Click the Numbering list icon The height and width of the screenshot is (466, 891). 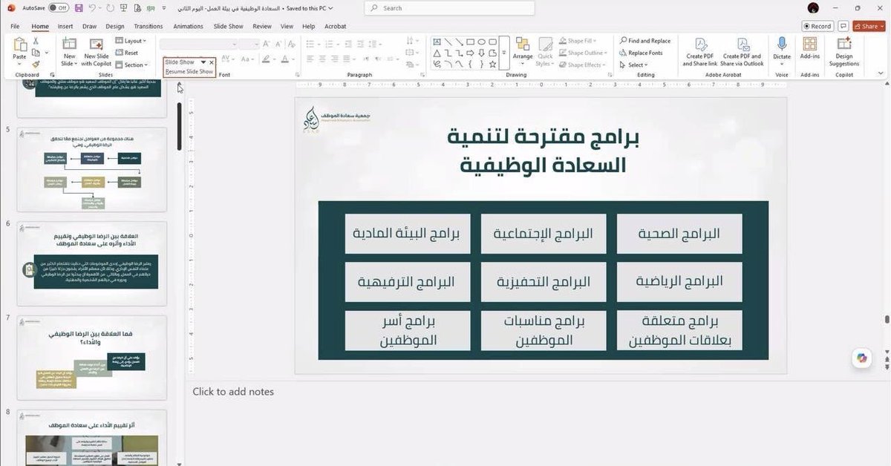(x=330, y=45)
